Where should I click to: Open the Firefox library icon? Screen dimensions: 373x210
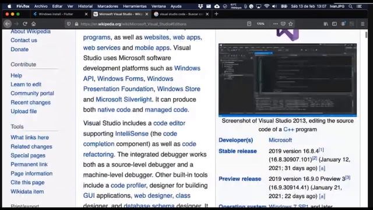[326, 24]
